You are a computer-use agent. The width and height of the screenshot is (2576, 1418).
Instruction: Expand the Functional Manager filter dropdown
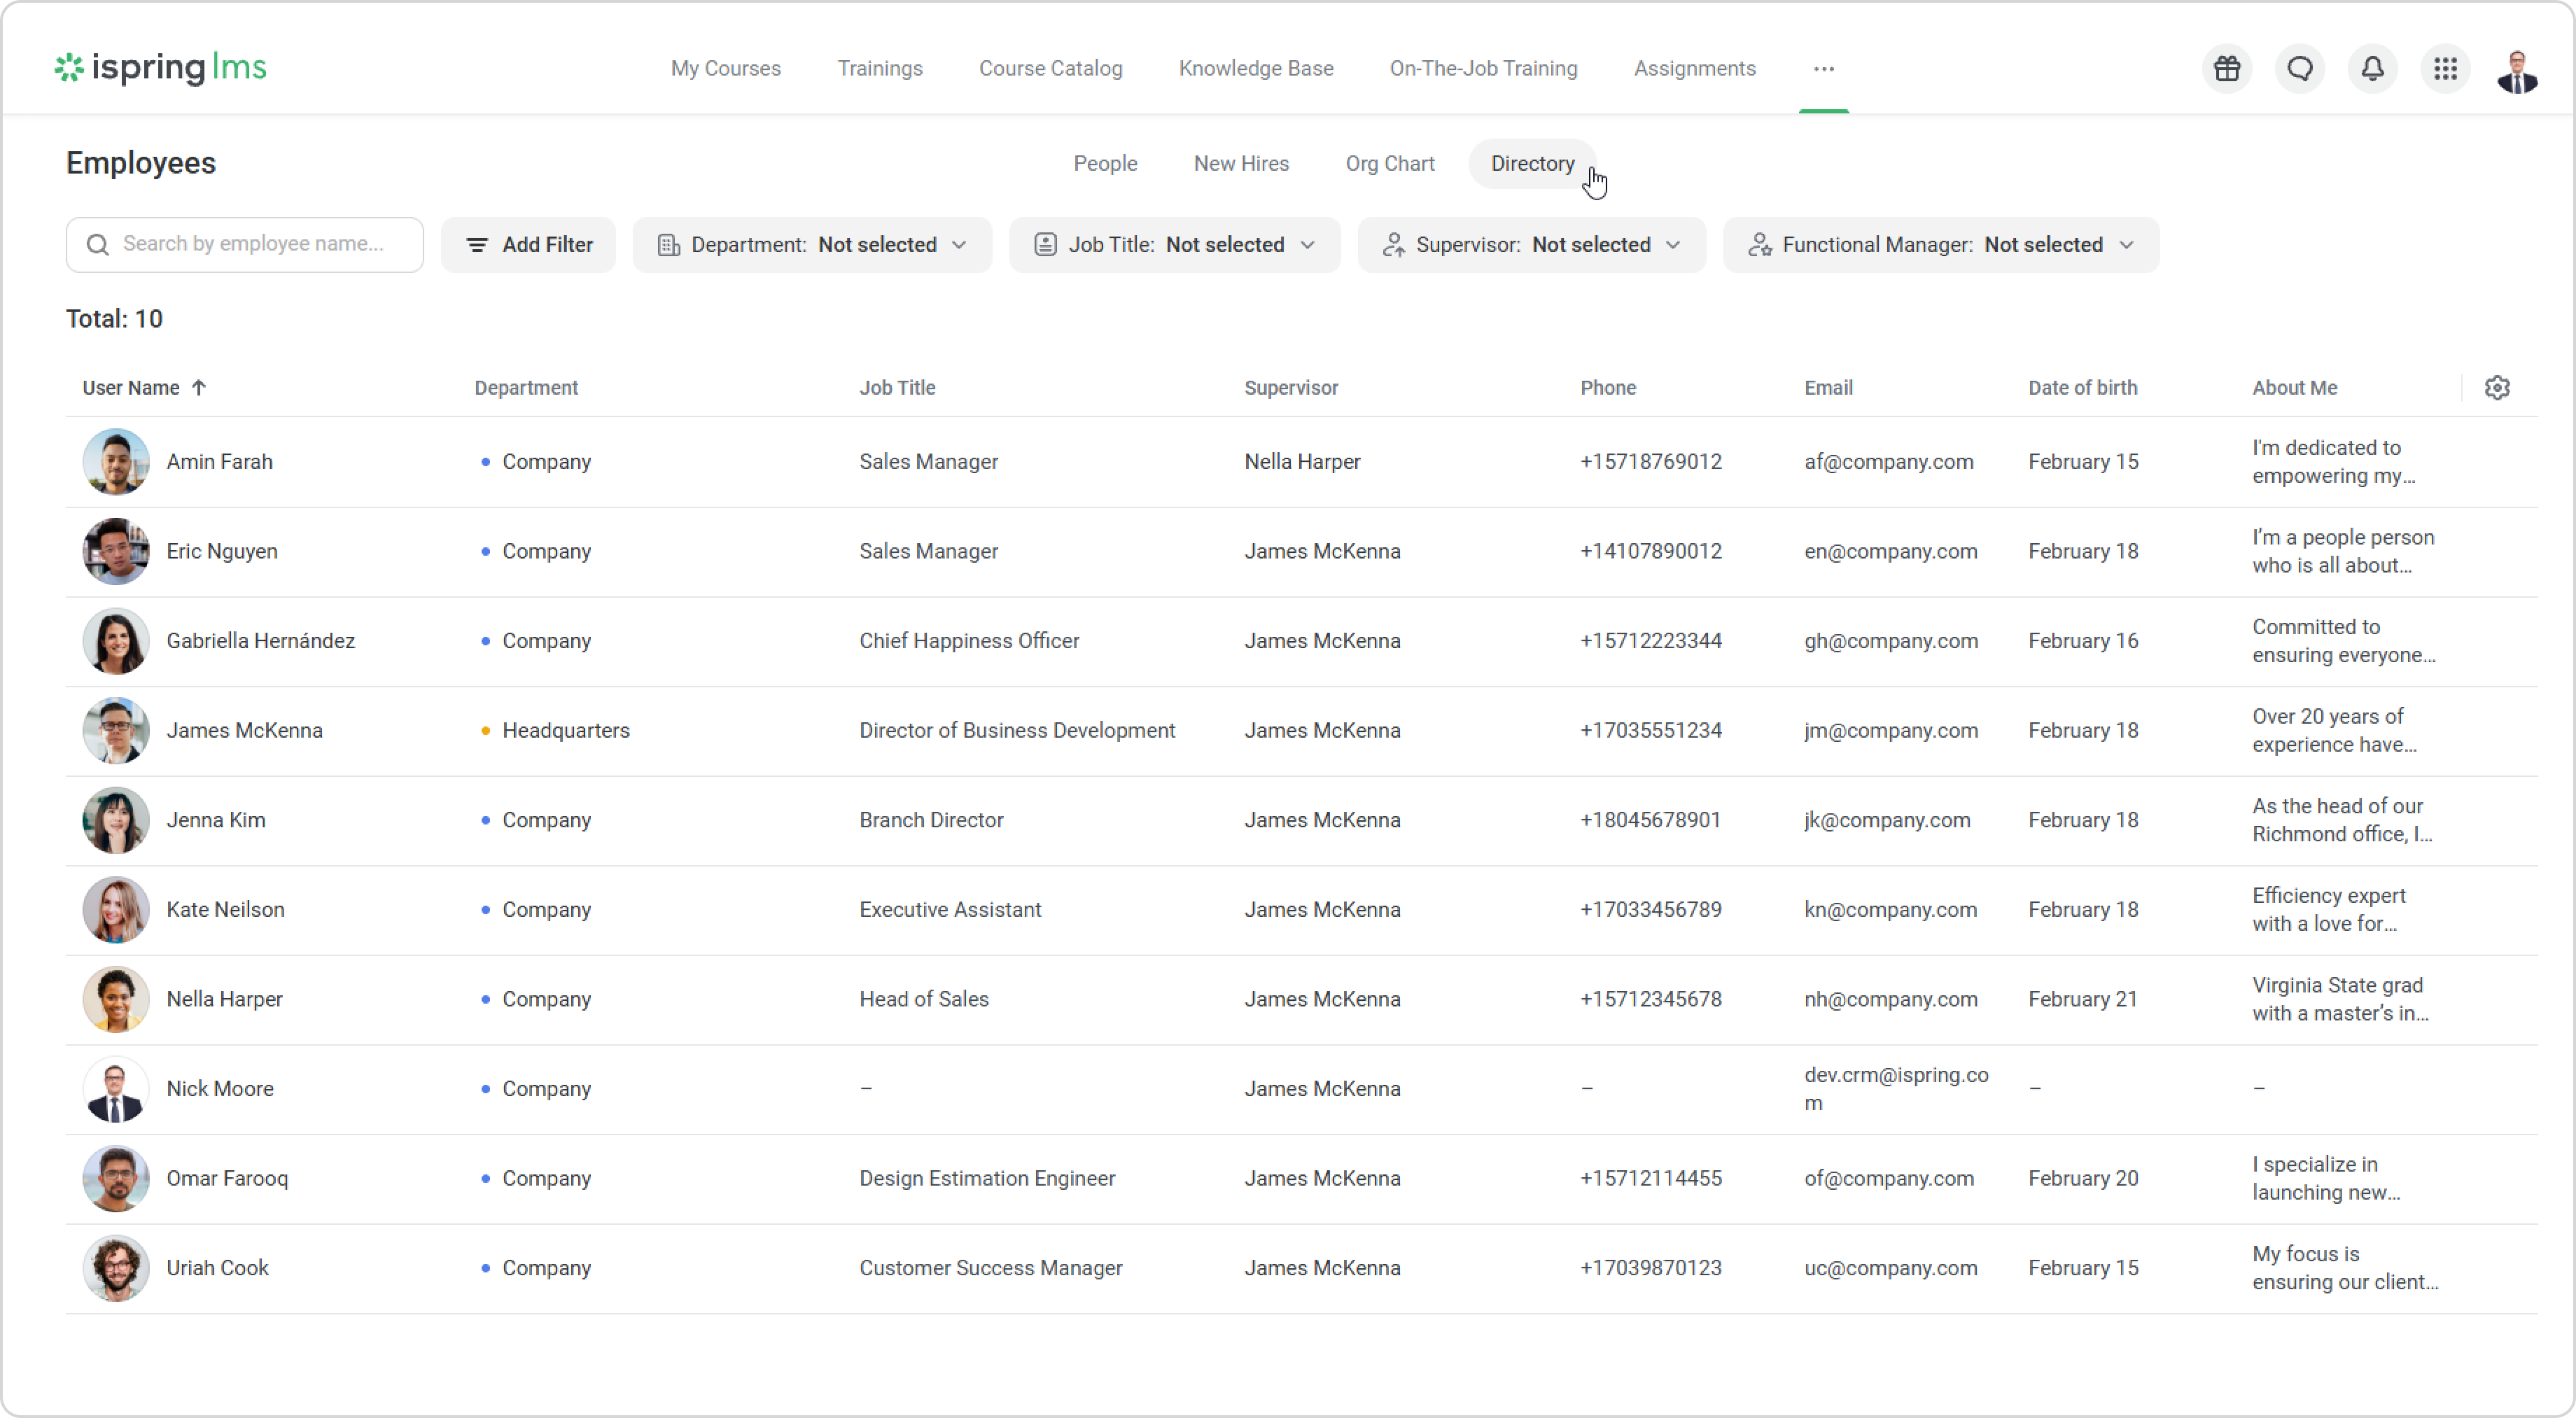pyautogui.click(x=1940, y=245)
